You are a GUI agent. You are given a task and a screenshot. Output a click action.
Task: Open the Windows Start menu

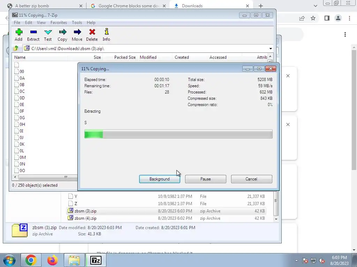click(9, 260)
